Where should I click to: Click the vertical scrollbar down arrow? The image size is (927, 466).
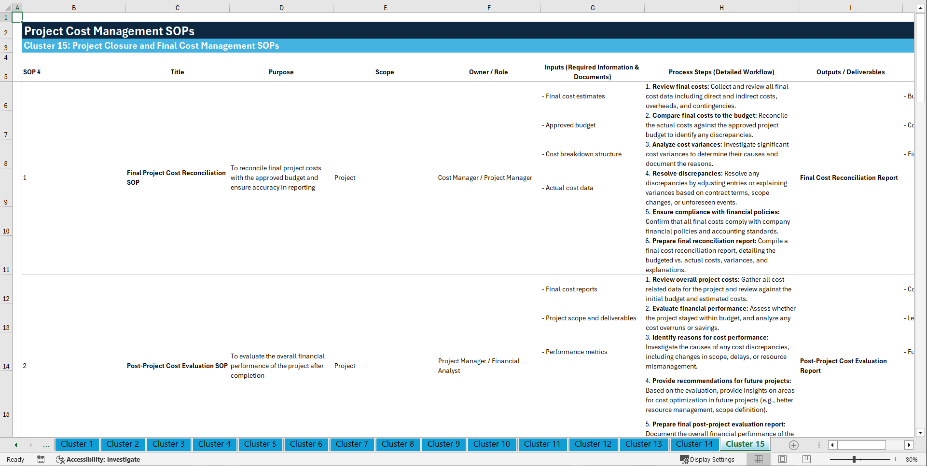click(921, 433)
